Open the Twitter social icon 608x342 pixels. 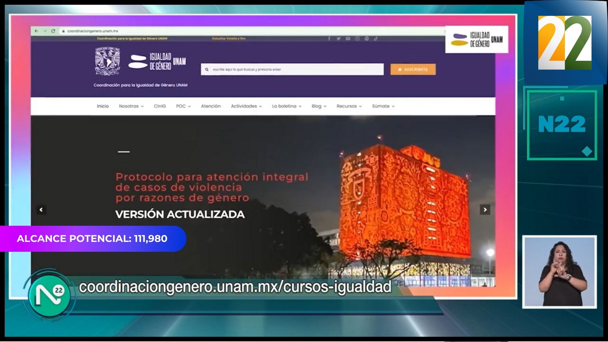pos(339,39)
